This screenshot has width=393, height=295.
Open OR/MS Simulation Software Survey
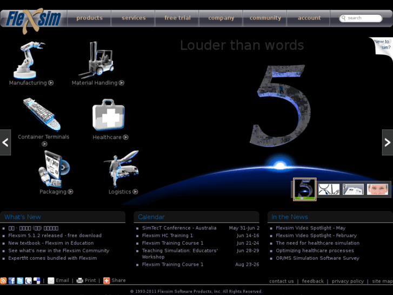[317, 258]
